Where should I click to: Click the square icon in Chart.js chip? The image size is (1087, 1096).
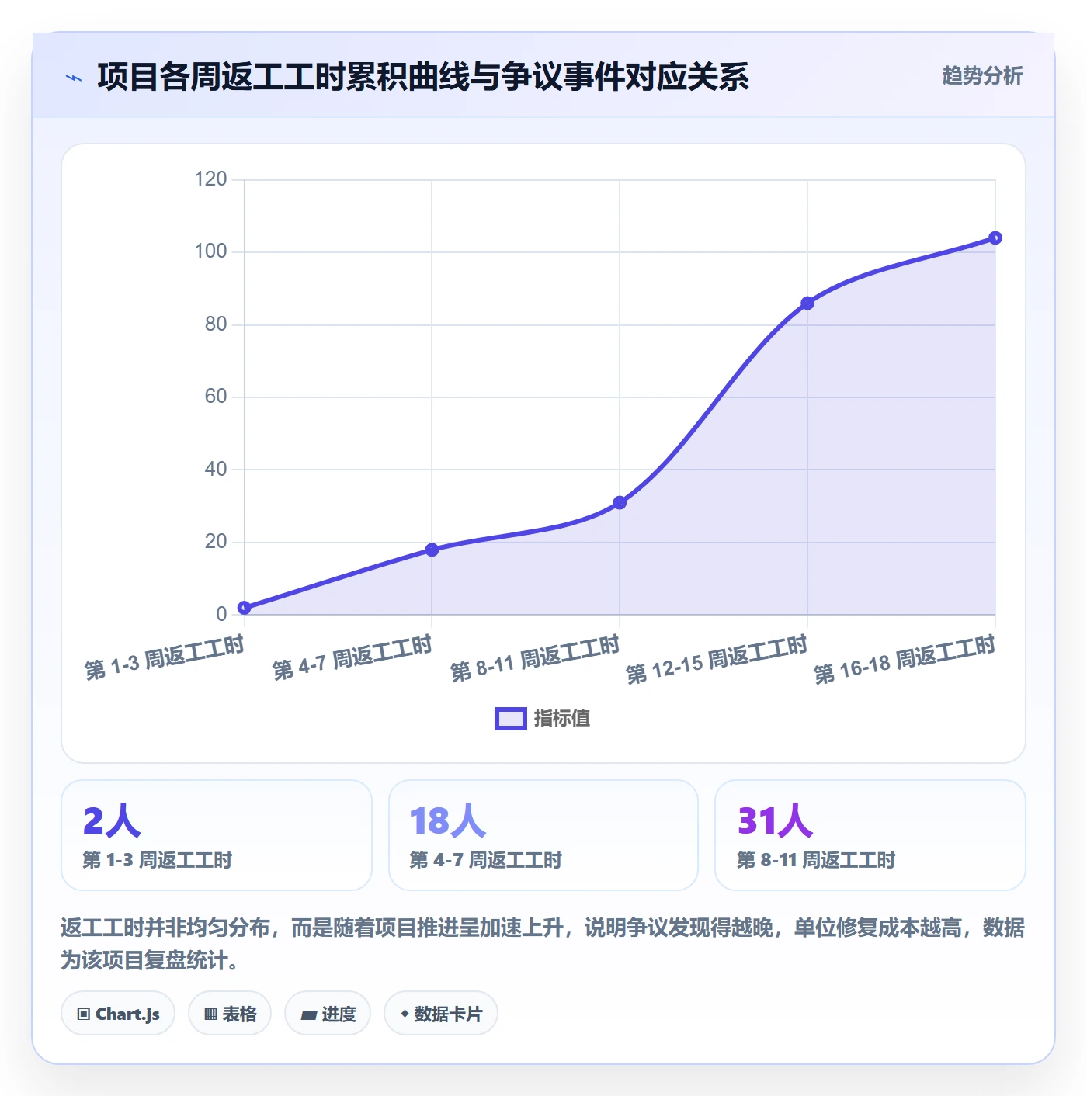click(84, 1014)
